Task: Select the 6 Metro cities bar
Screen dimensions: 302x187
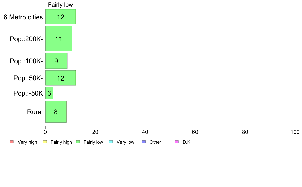Action: pos(61,17)
